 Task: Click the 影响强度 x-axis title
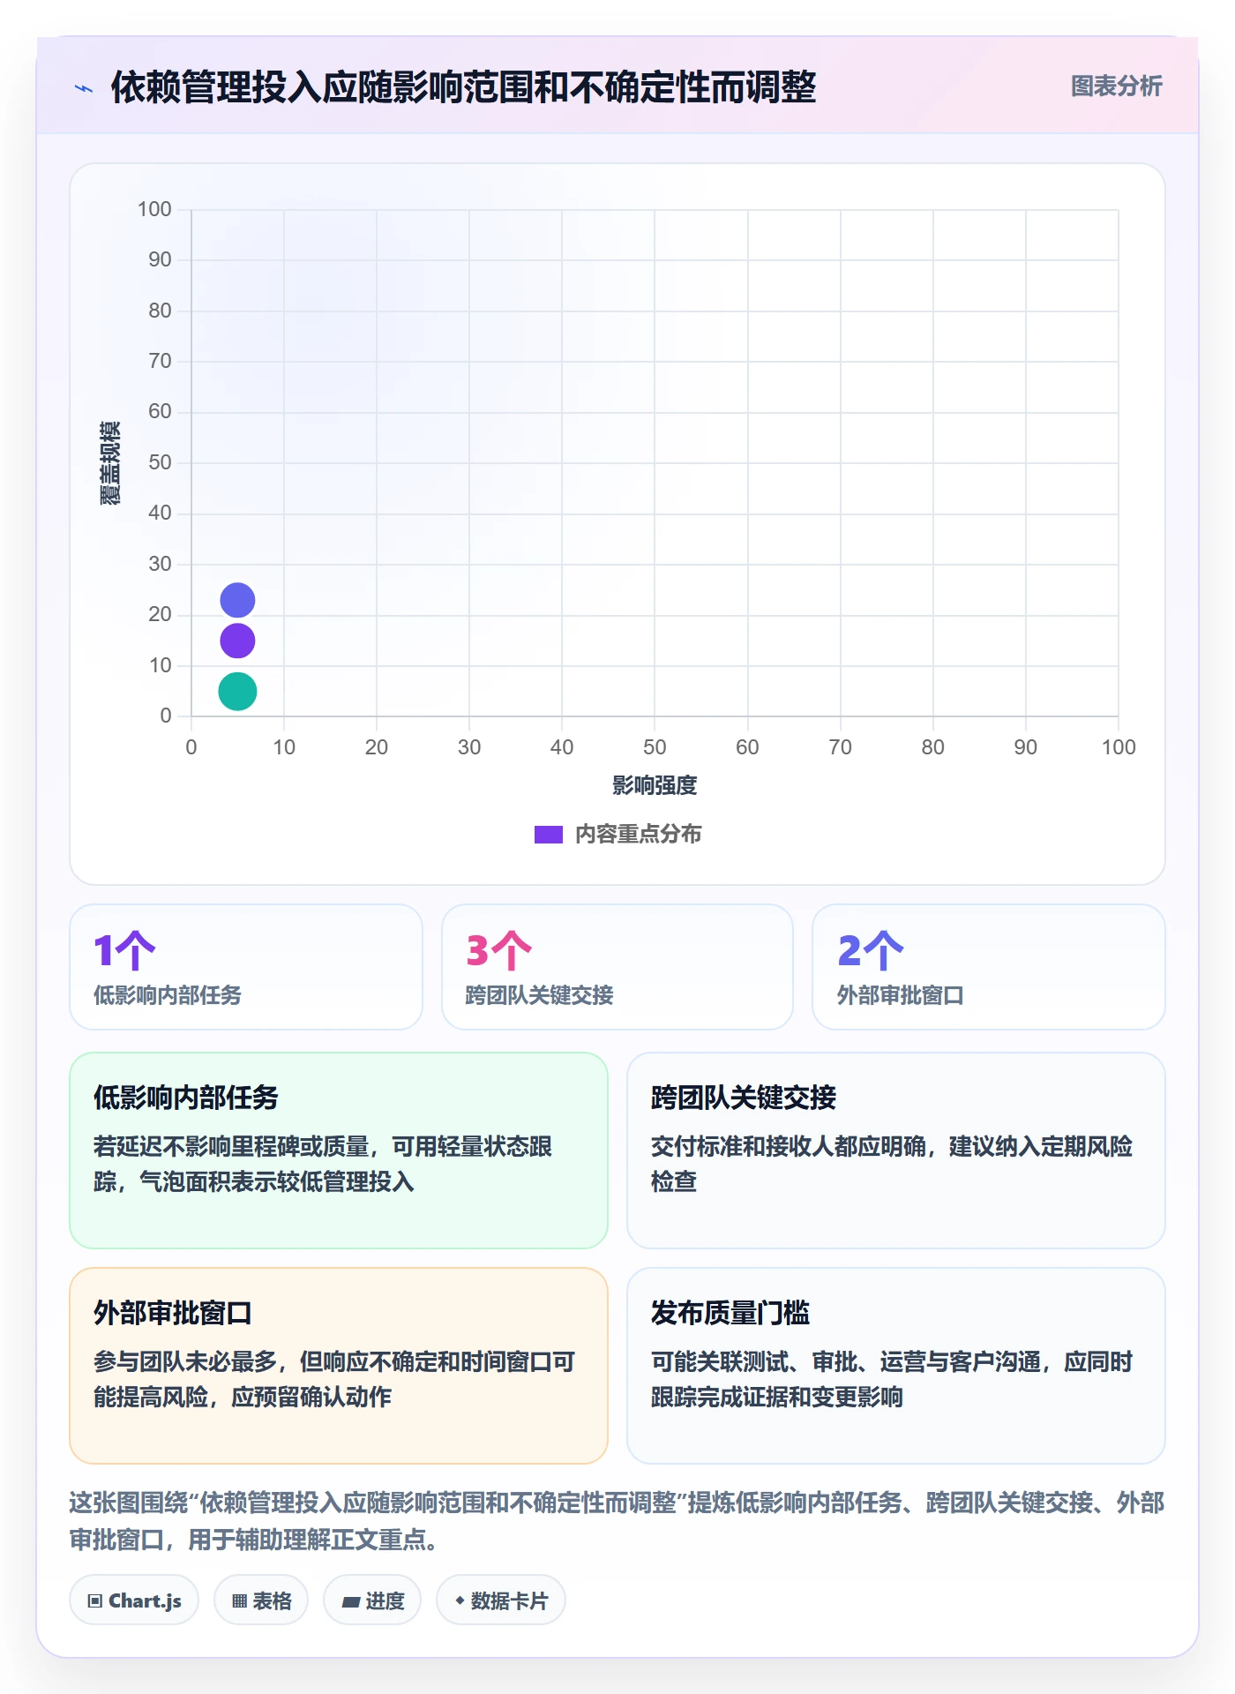[x=655, y=785]
